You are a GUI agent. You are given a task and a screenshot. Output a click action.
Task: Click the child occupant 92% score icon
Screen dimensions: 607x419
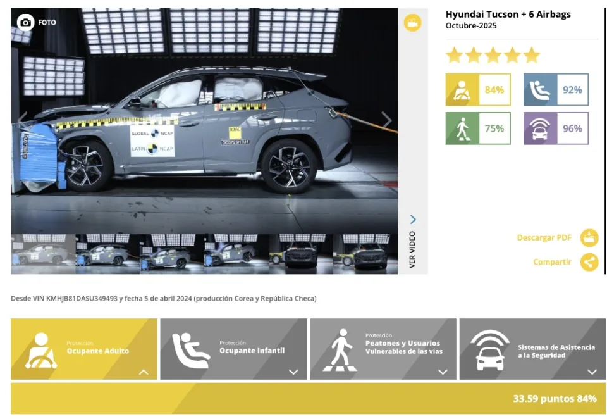pyautogui.click(x=540, y=90)
